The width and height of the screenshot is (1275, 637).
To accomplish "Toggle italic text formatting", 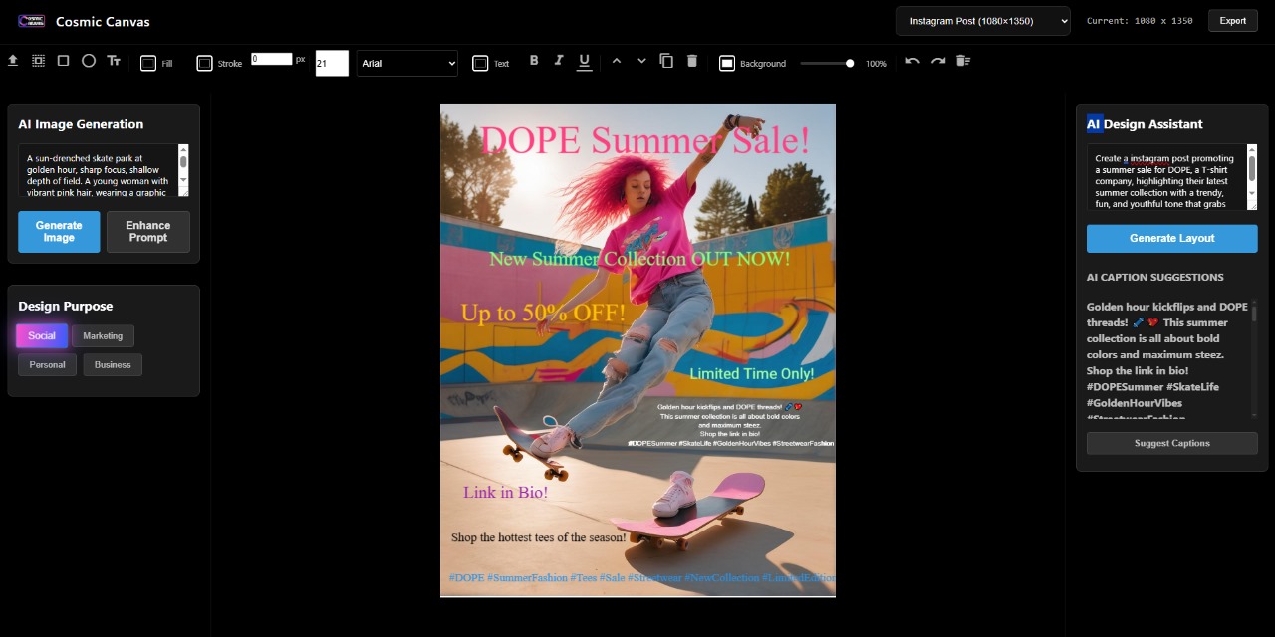I will (559, 61).
